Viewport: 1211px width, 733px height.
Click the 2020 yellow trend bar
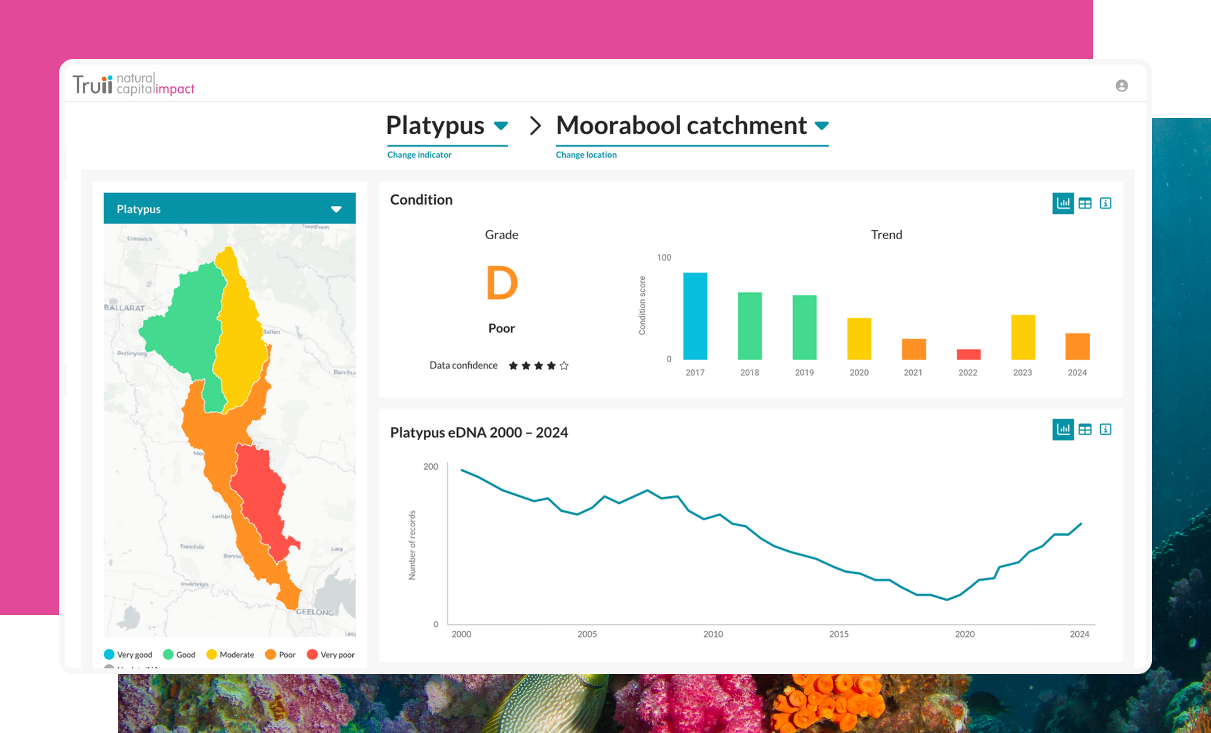point(859,338)
